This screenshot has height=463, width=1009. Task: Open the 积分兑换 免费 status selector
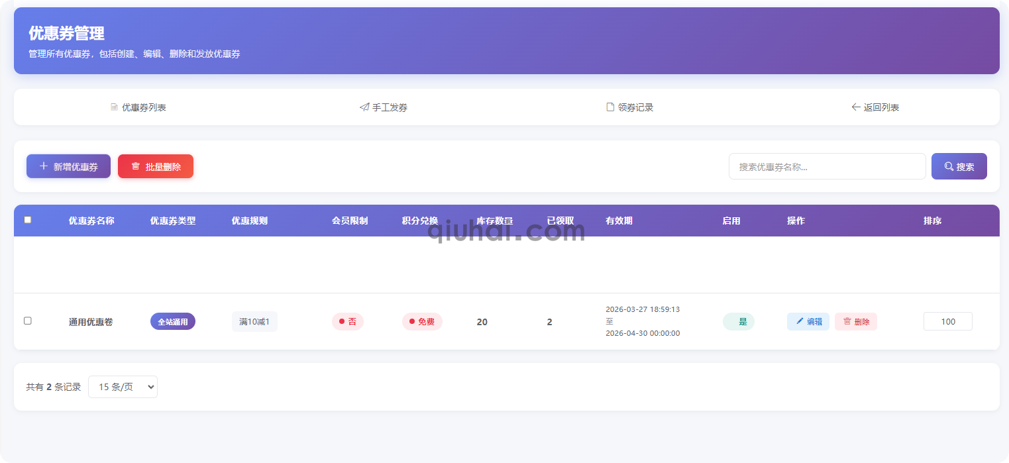pyautogui.click(x=422, y=321)
